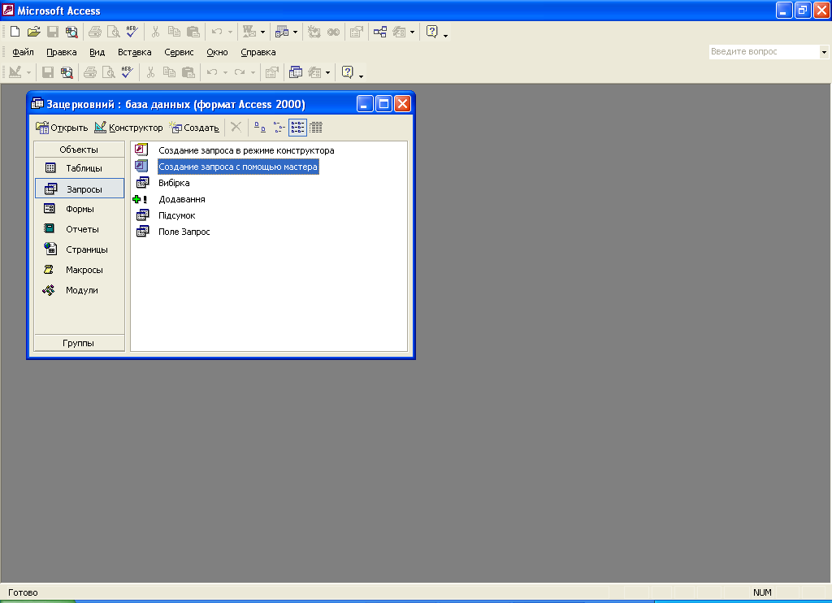Click the Design view ruler-and-pencil icon below the Файл menu
The image size is (832, 603).
pyautogui.click(x=15, y=72)
